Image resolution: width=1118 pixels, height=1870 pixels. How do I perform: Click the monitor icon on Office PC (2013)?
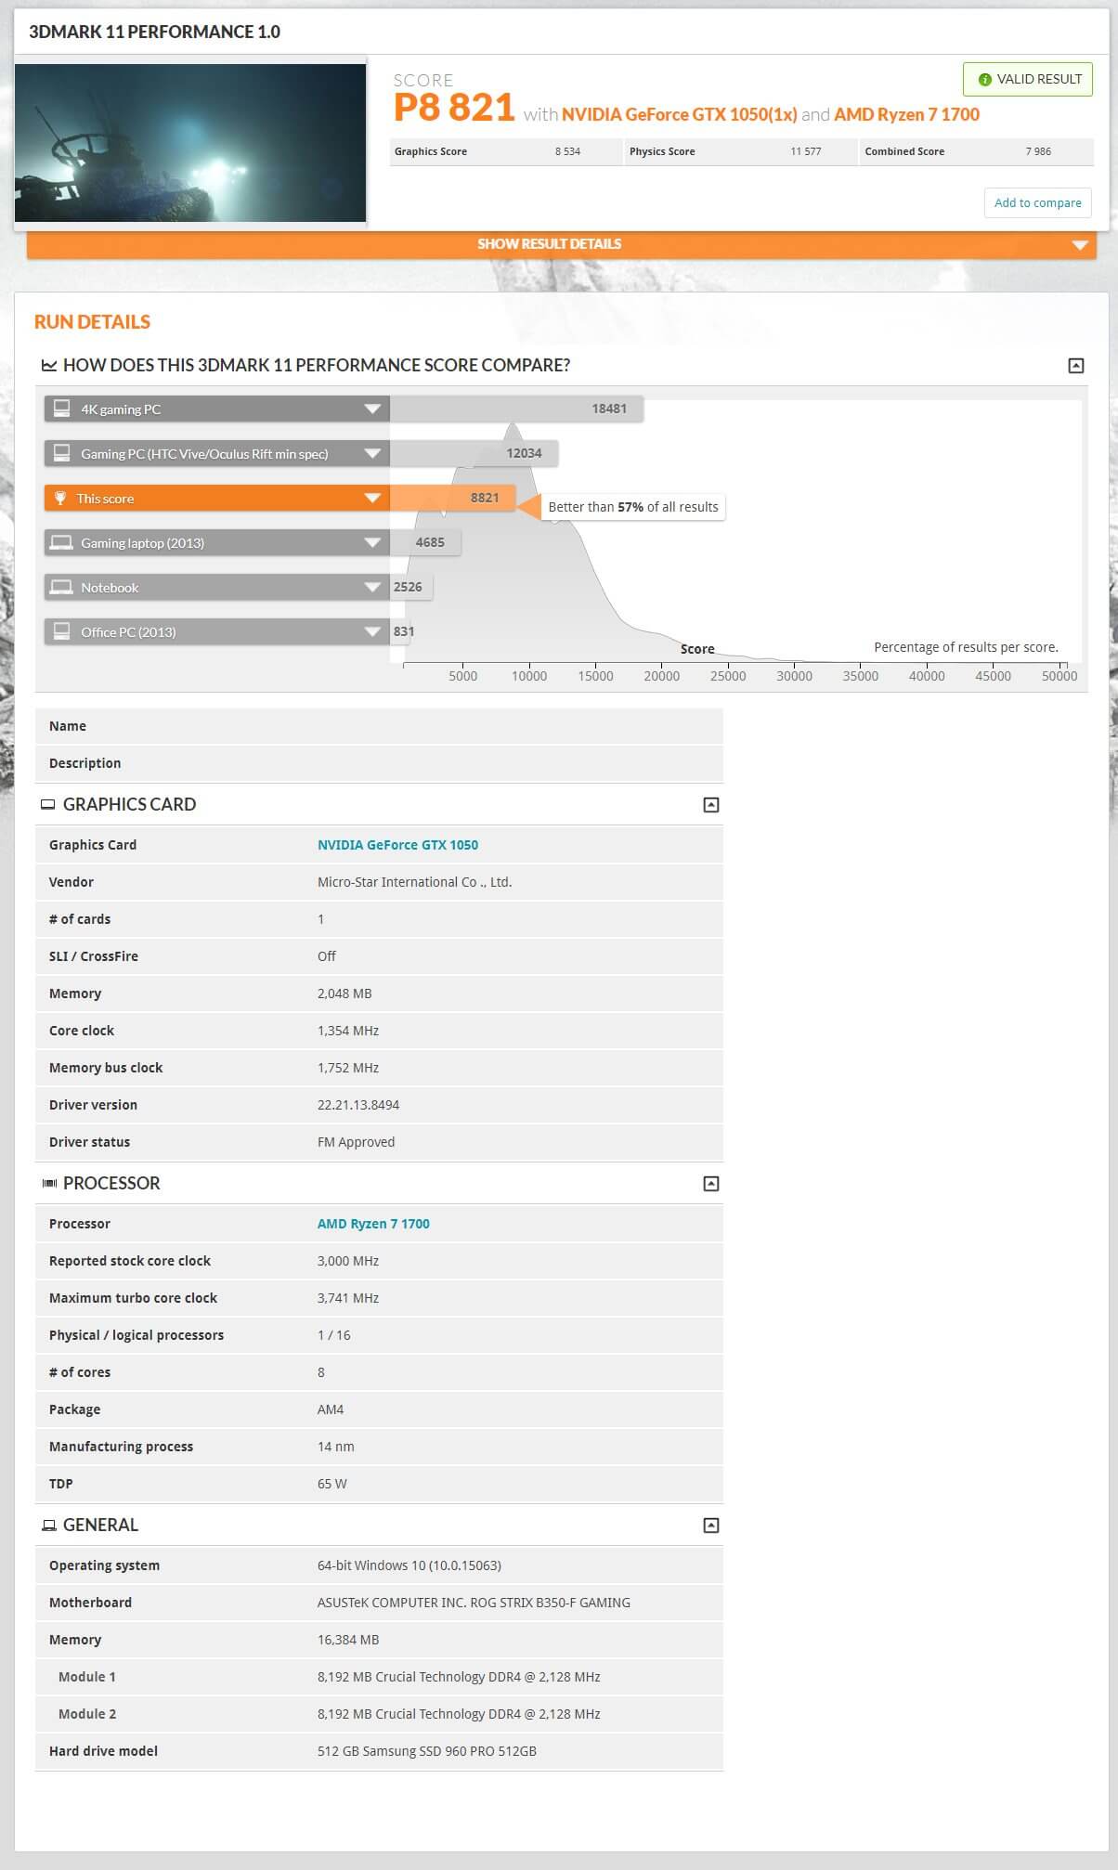click(62, 631)
